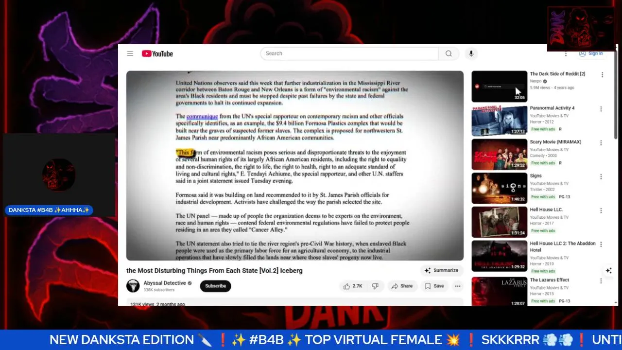Click the Dank logo overlay at top right
The image size is (622, 350).
point(581,29)
